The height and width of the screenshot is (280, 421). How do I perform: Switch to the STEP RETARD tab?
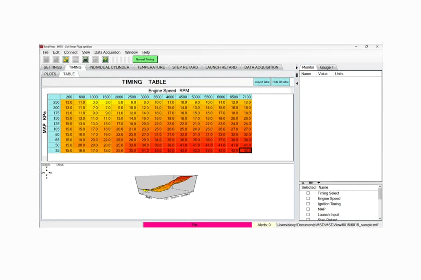[185, 67]
